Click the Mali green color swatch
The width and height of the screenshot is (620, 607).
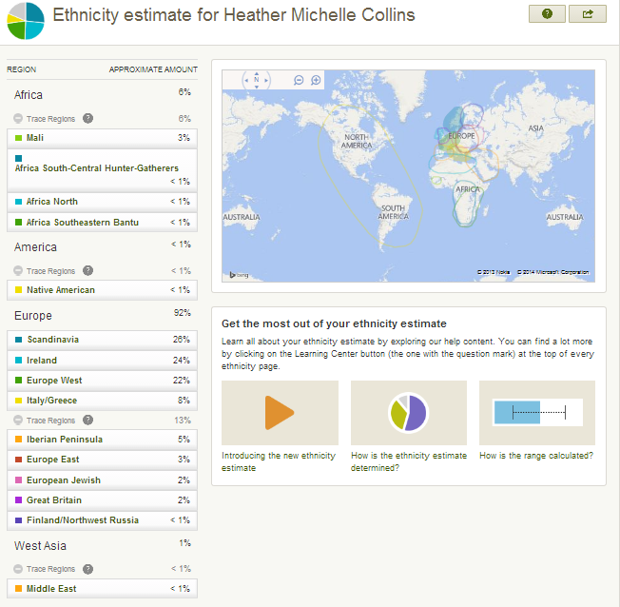pos(19,138)
